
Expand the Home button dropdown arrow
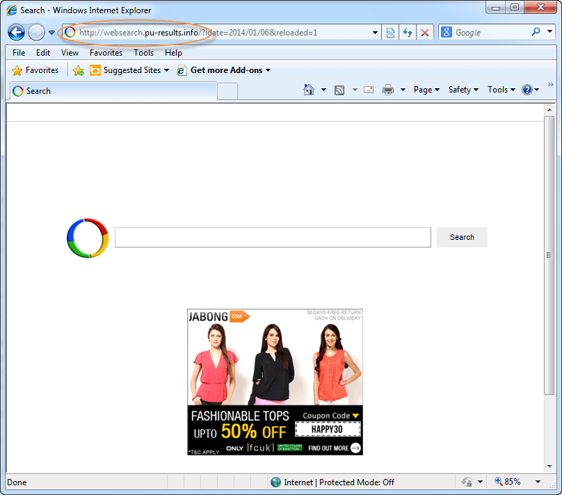(323, 90)
